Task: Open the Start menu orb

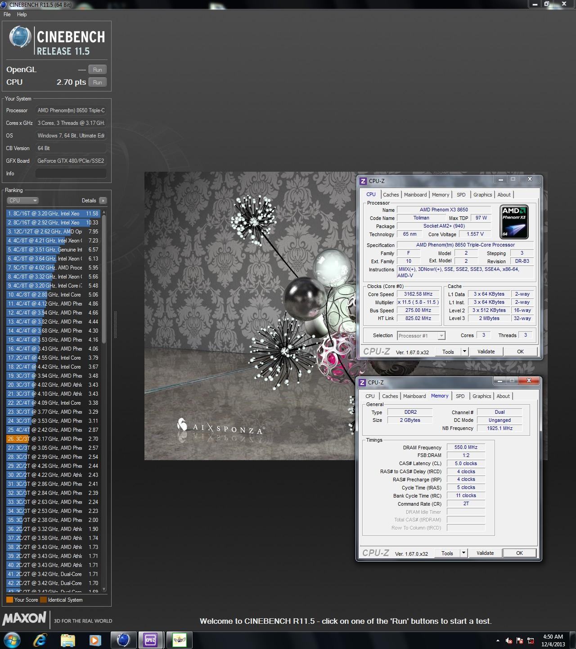Action: click(11, 640)
